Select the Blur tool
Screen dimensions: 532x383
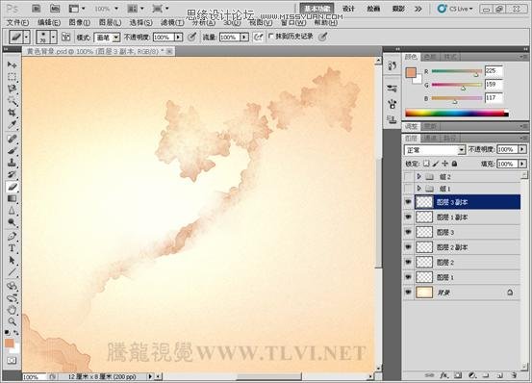[x=12, y=211]
